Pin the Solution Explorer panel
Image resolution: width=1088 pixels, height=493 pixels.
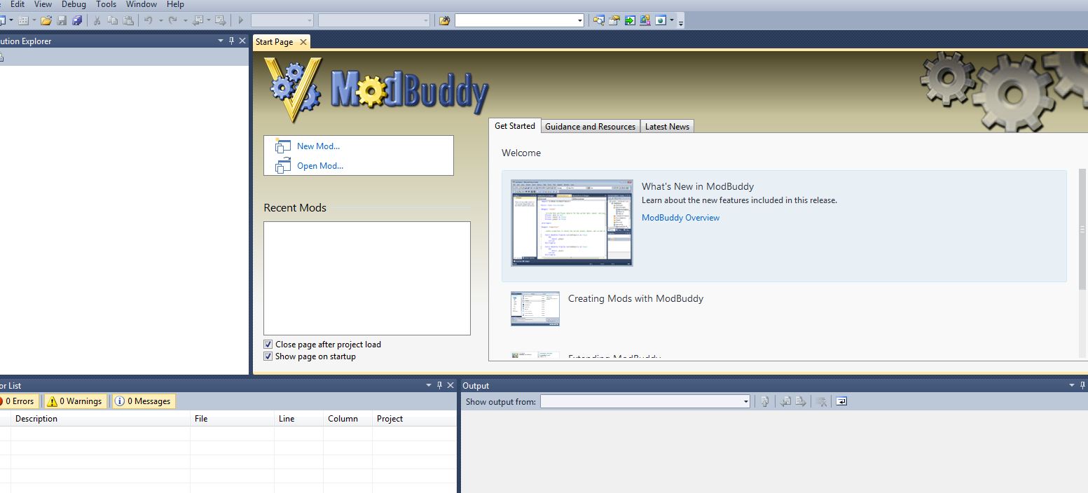tap(232, 41)
